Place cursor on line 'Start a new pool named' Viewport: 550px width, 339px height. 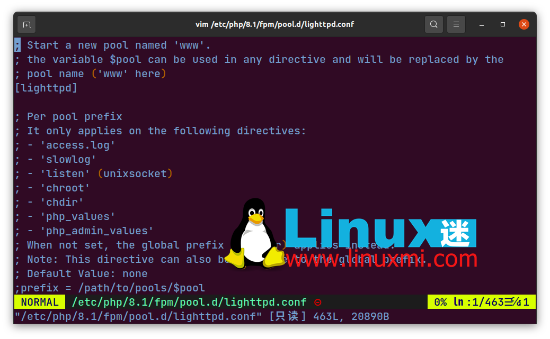point(112,45)
